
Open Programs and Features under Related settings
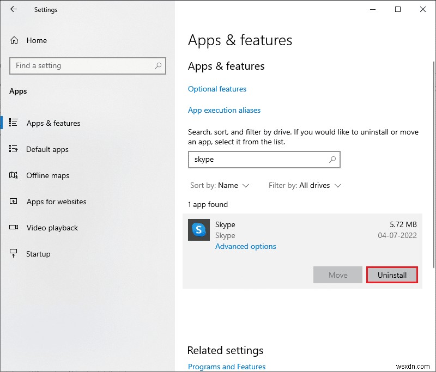(x=226, y=367)
